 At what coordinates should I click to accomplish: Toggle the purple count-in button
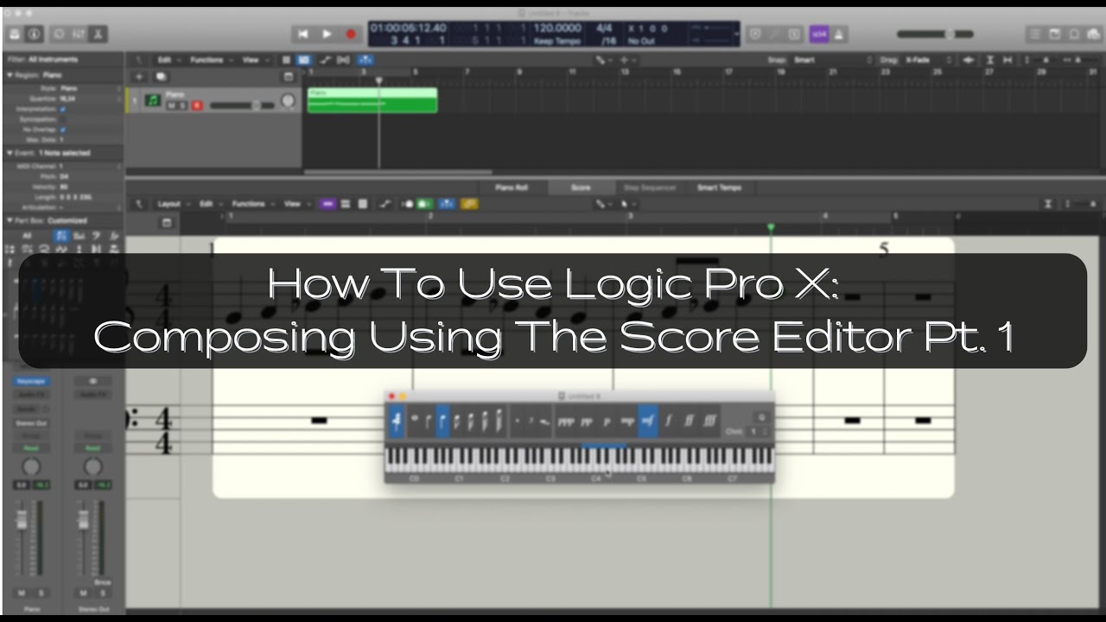coord(817,35)
